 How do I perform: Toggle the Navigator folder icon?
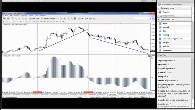point(19,19)
